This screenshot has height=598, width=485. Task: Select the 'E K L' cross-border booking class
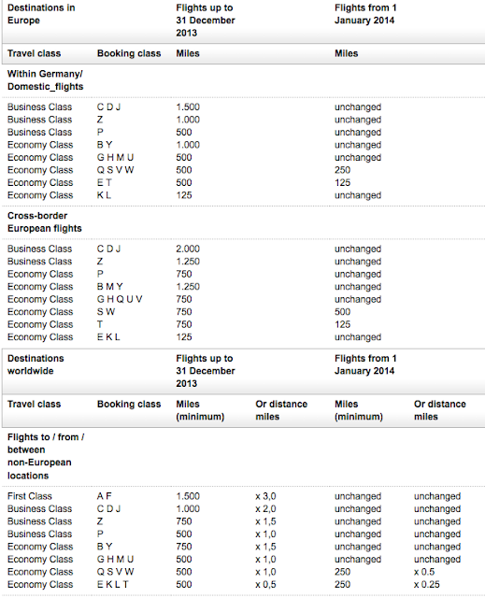pyautogui.click(x=108, y=337)
